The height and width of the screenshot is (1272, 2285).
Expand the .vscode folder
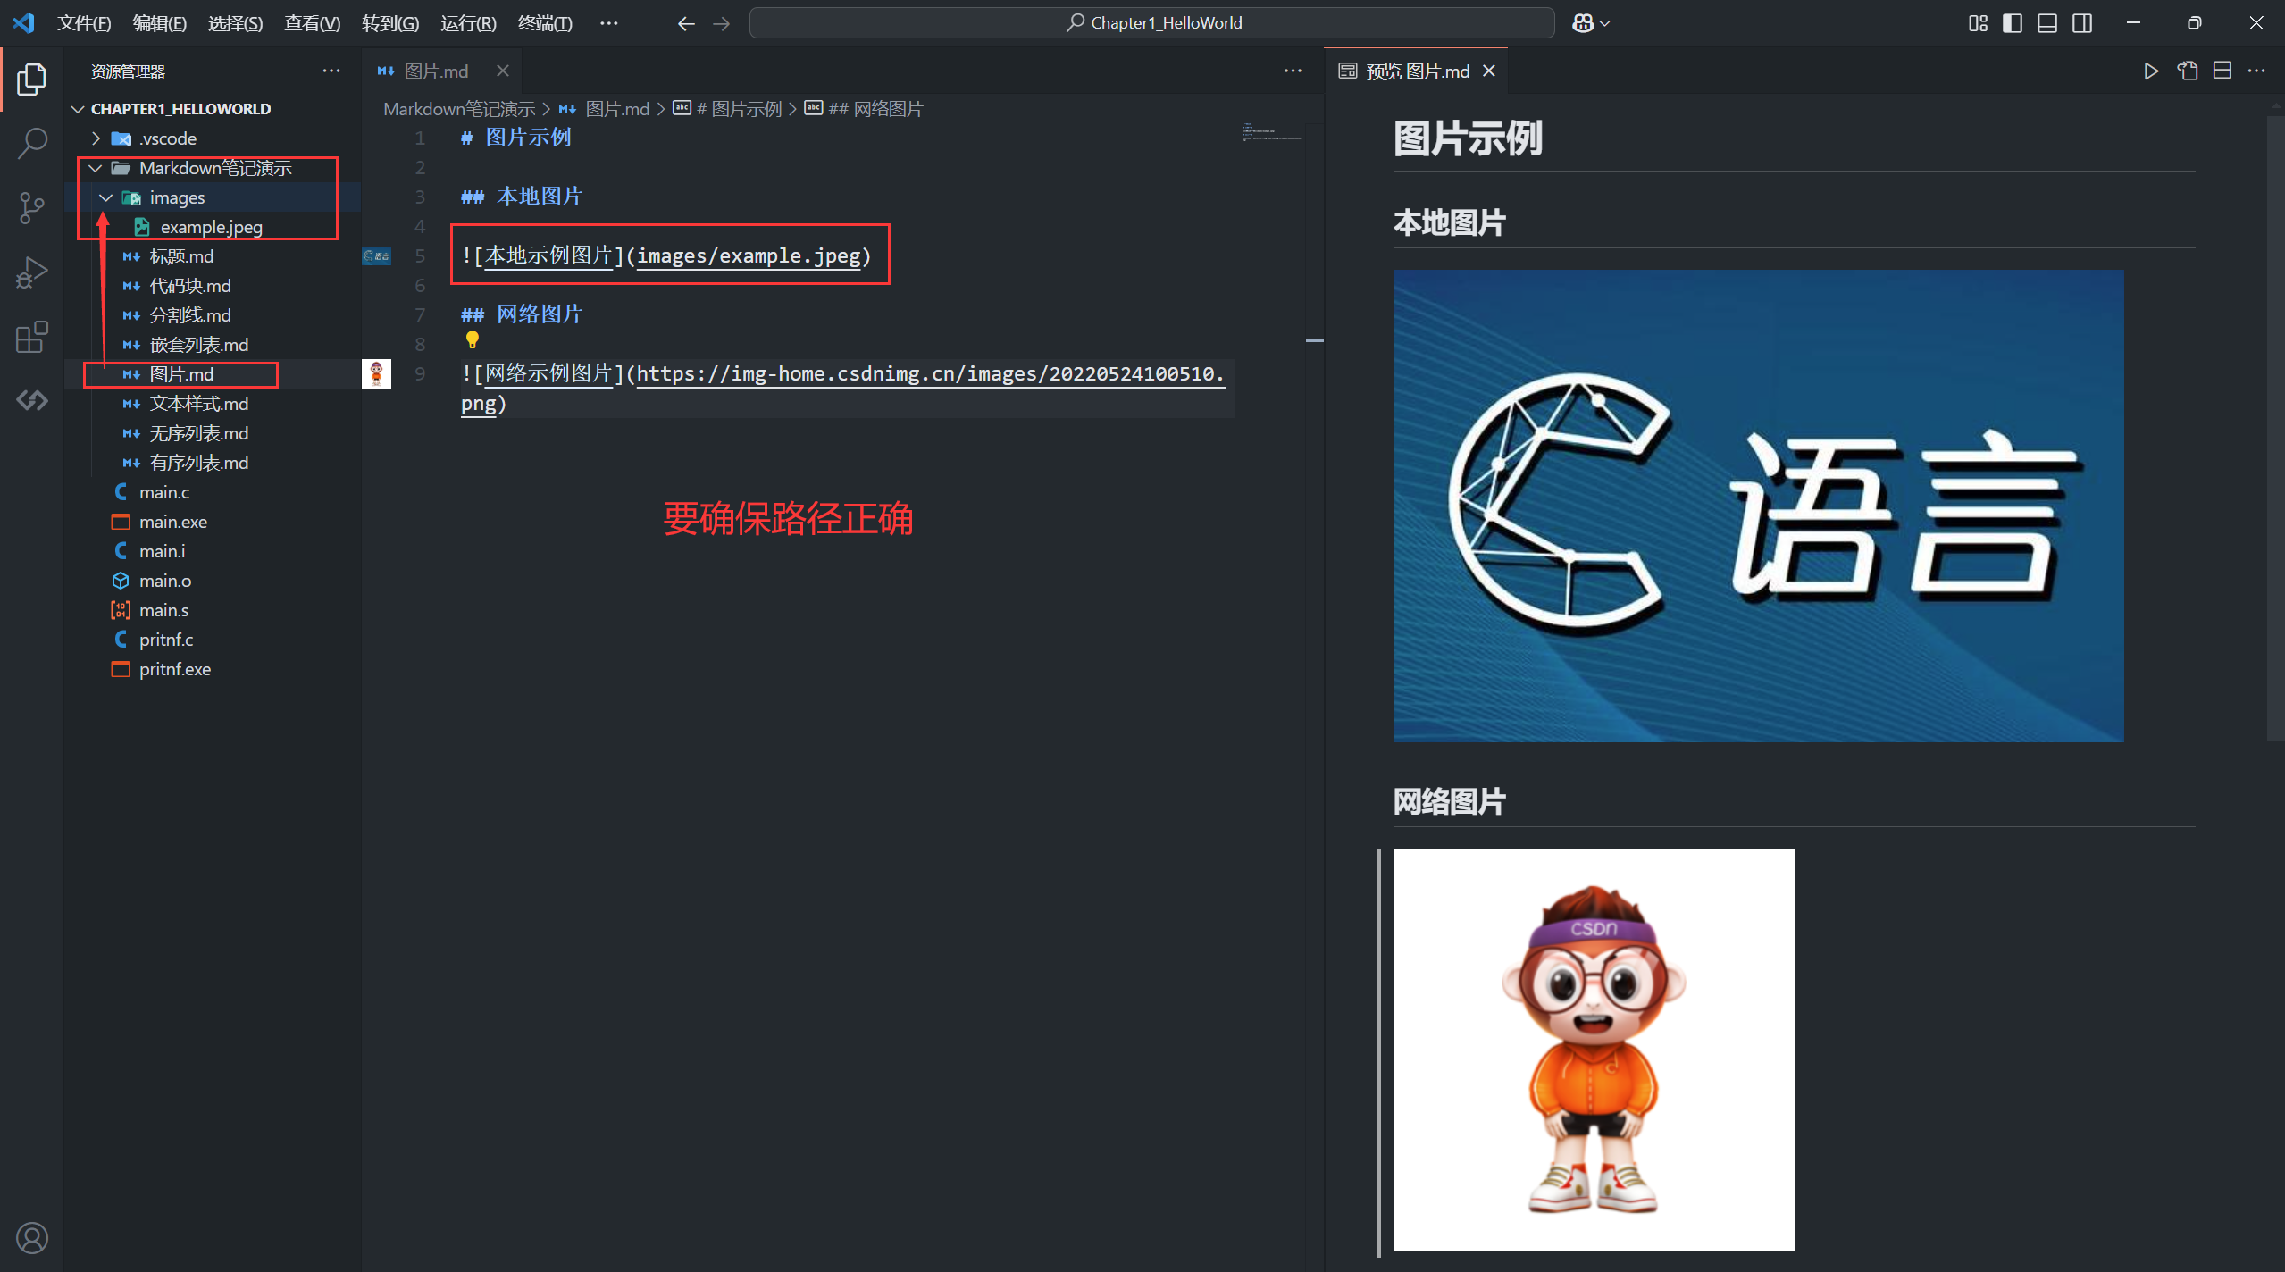167,138
